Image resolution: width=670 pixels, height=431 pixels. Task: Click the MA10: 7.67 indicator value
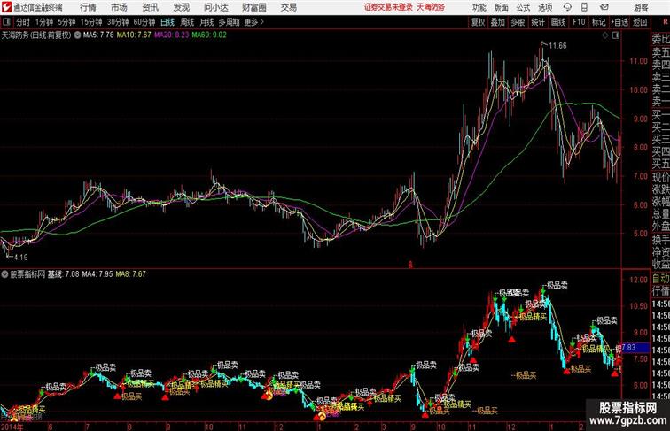pos(134,35)
